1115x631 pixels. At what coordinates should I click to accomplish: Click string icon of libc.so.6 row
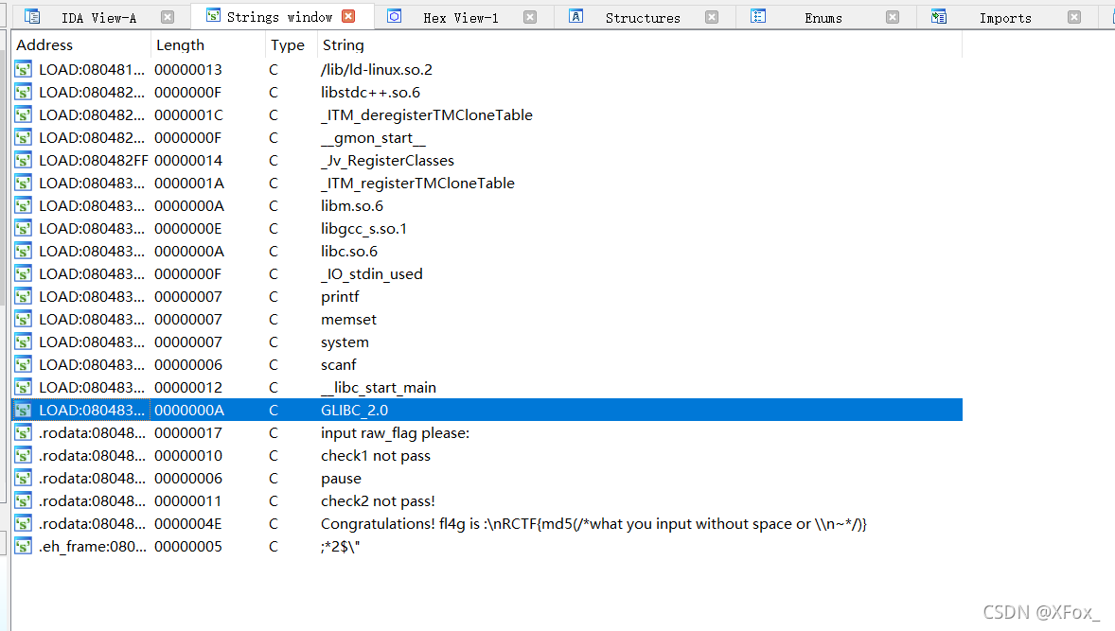(x=24, y=252)
